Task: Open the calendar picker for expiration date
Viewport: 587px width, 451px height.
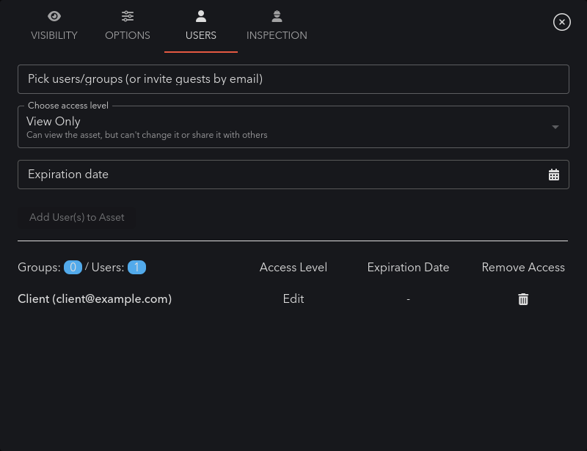Action: (x=554, y=175)
